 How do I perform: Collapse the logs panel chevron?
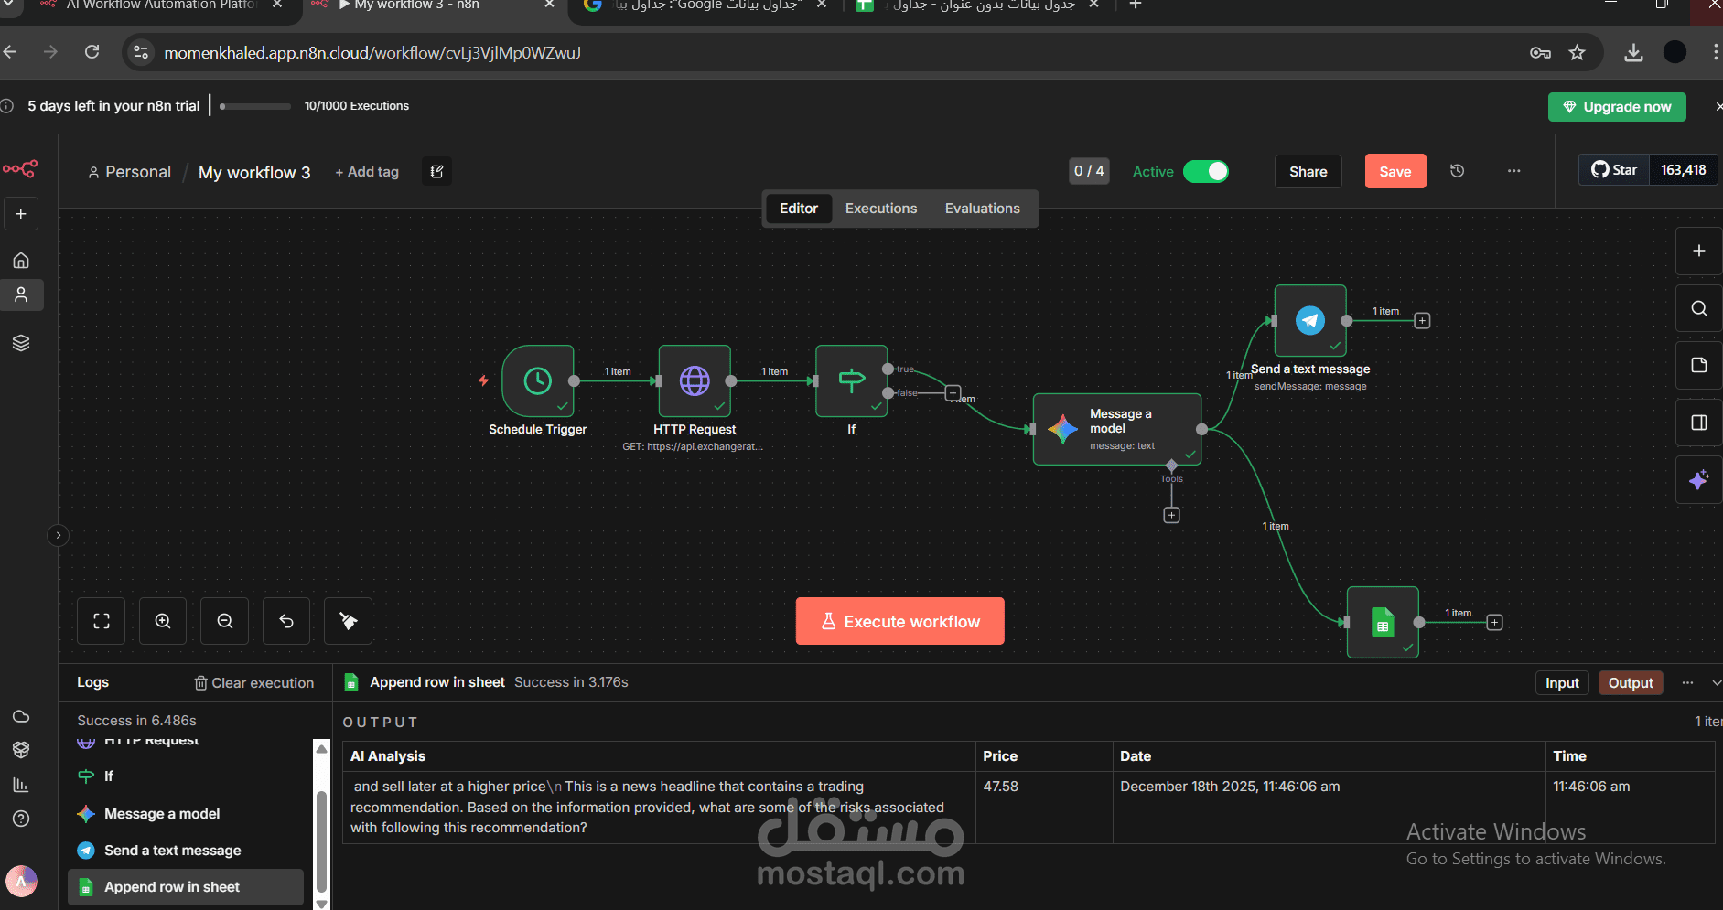pyautogui.click(x=1716, y=683)
